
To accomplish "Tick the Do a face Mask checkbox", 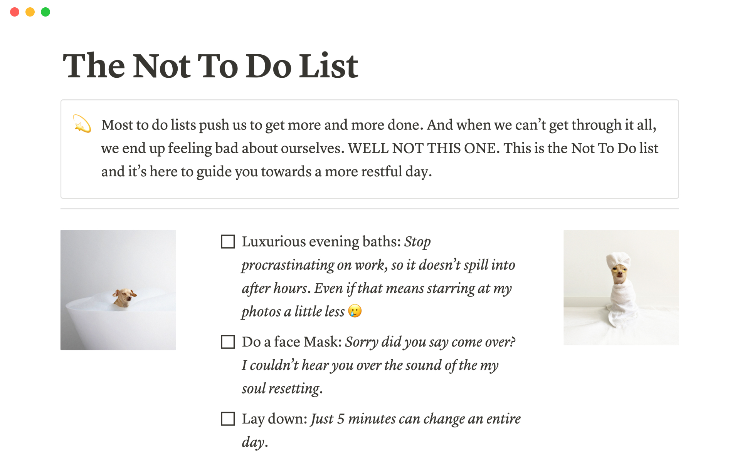I will 228,342.
